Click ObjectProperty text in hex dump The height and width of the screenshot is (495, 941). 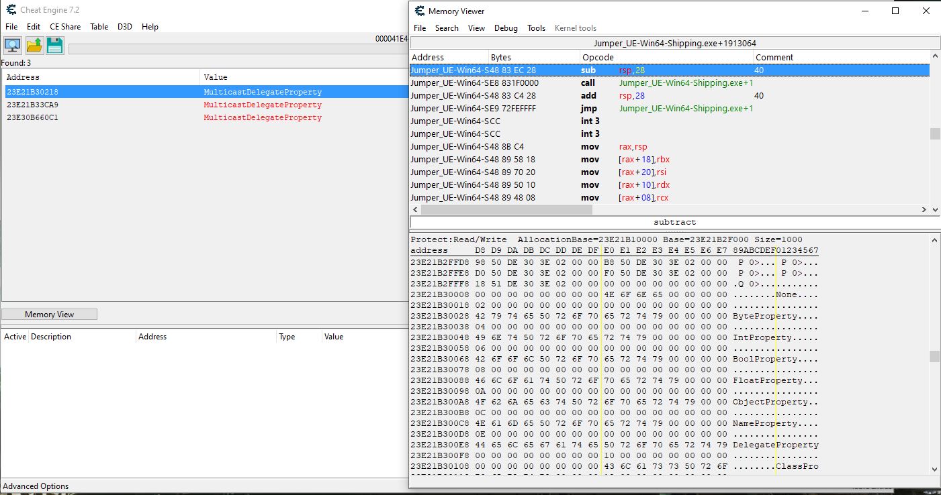pyautogui.click(x=770, y=402)
